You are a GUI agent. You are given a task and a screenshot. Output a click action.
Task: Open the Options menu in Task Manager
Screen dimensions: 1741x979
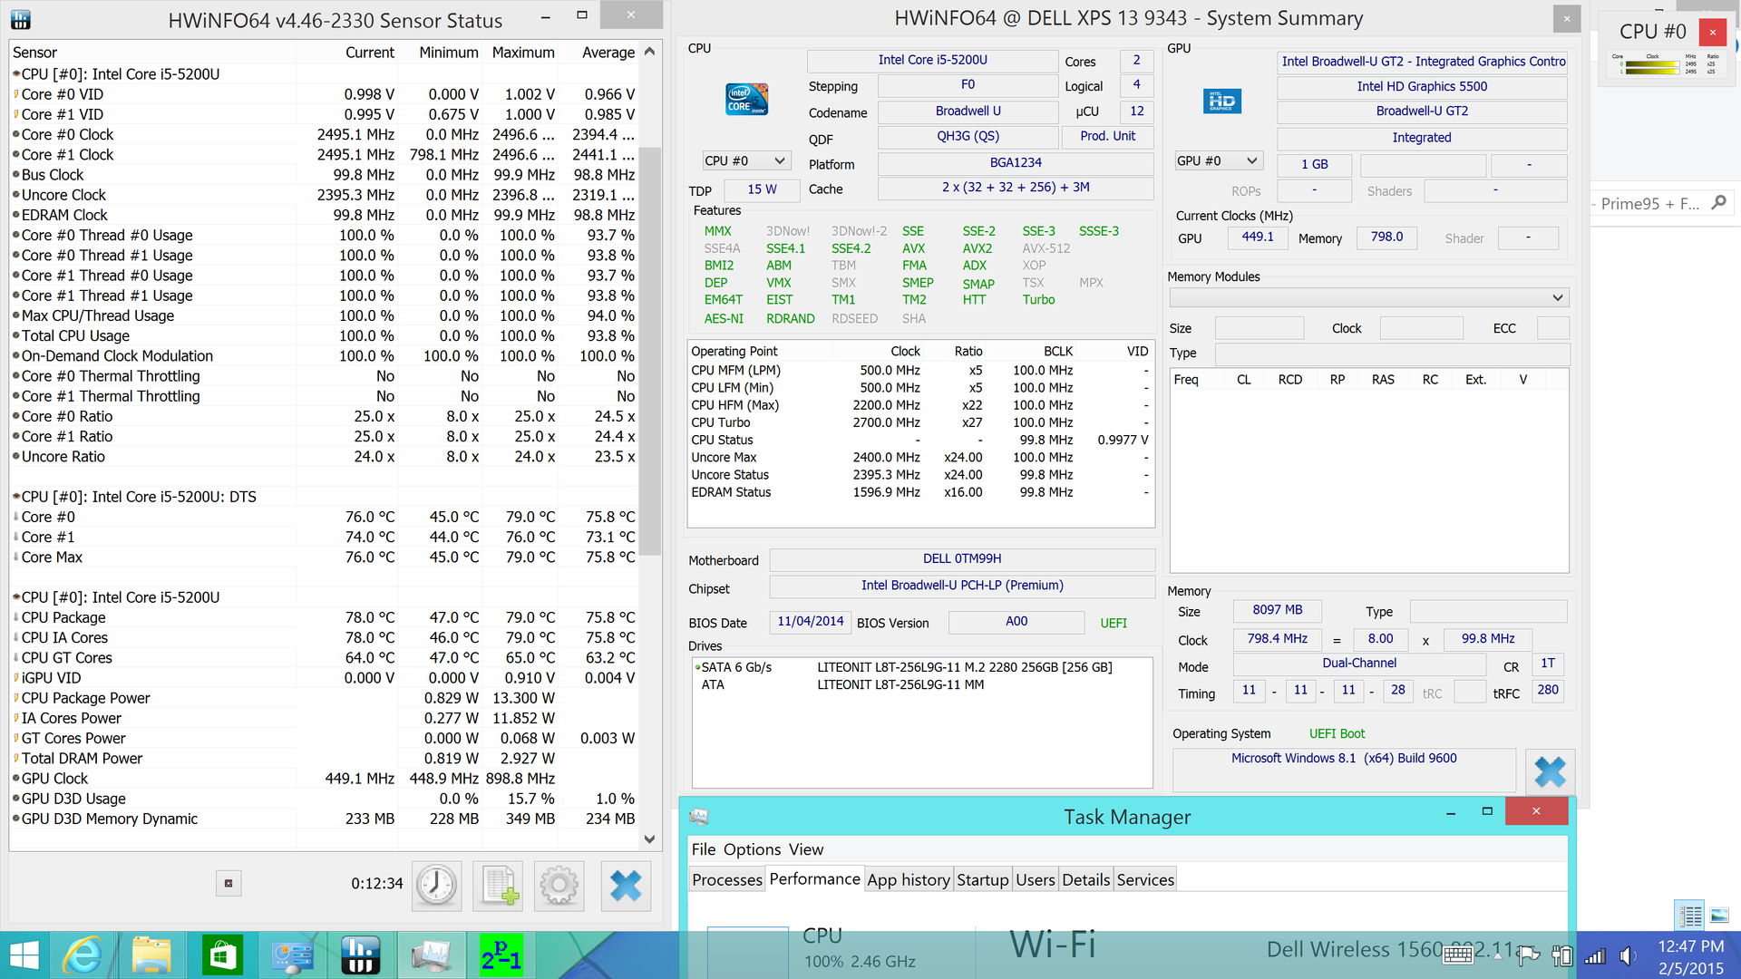pos(752,849)
